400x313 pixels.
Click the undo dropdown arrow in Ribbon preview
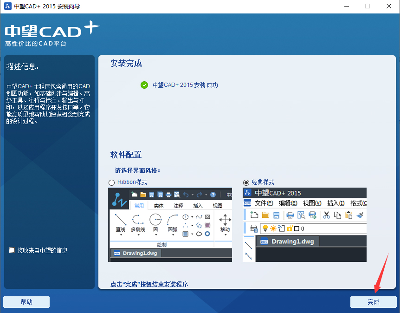click(x=192, y=195)
